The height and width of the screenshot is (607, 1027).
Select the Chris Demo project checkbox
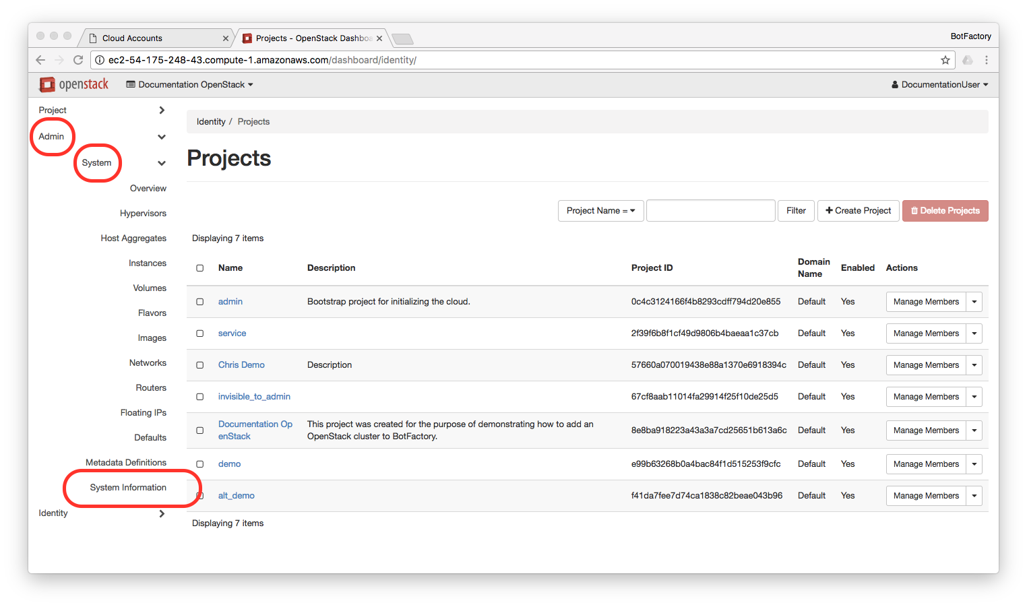200,365
